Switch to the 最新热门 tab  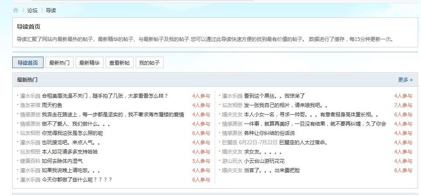point(59,63)
